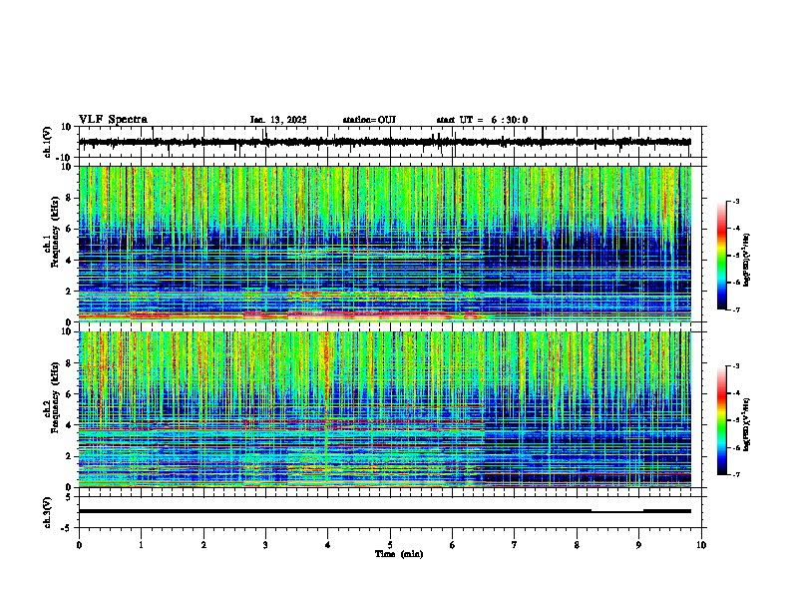Select the date text "Jan. 13, 2025"
Screen dimensions: 790x611
tap(278, 120)
